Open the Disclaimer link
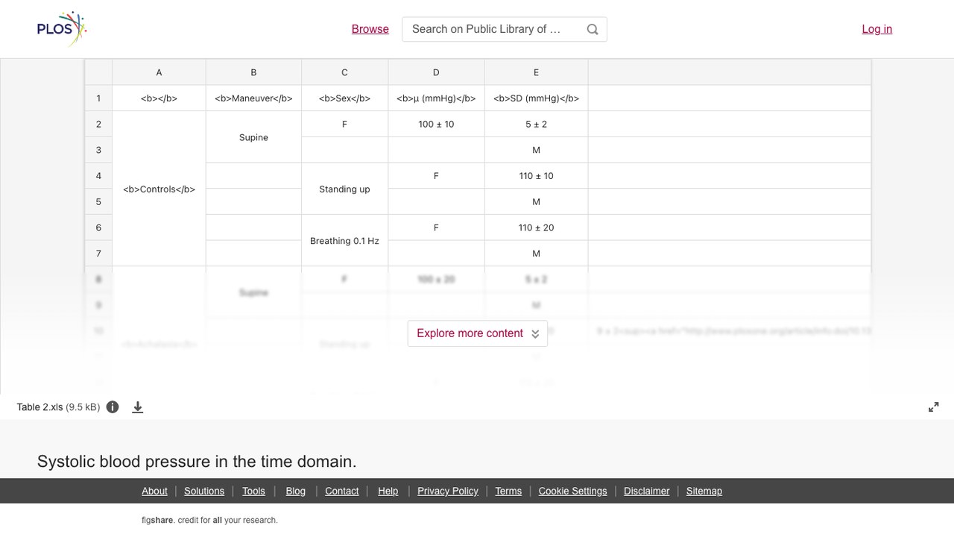The image size is (954, 537). point(647,491)
